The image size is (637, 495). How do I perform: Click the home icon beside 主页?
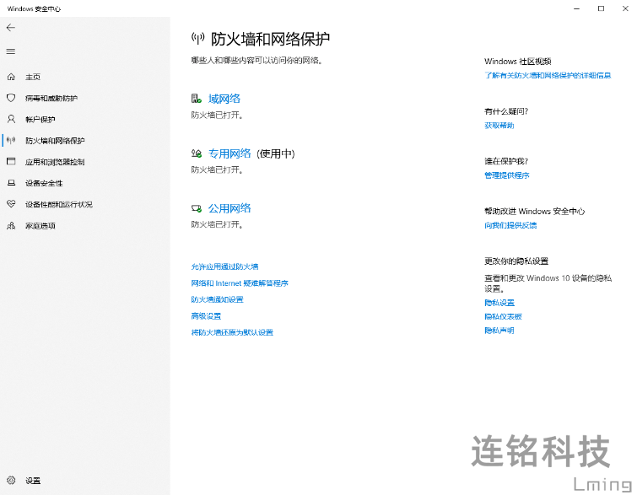tap(11, 77)
